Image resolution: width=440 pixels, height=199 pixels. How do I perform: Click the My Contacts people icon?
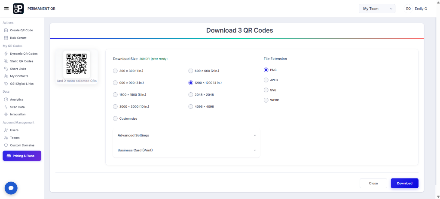tap(6, 76)
